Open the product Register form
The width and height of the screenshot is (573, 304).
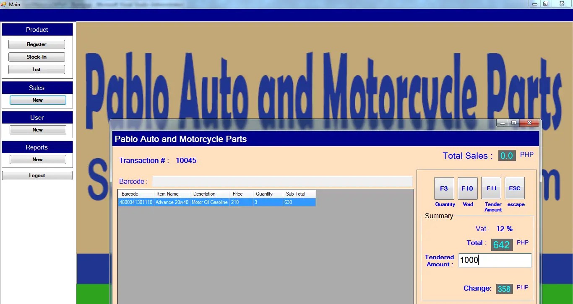pos(36,44)
